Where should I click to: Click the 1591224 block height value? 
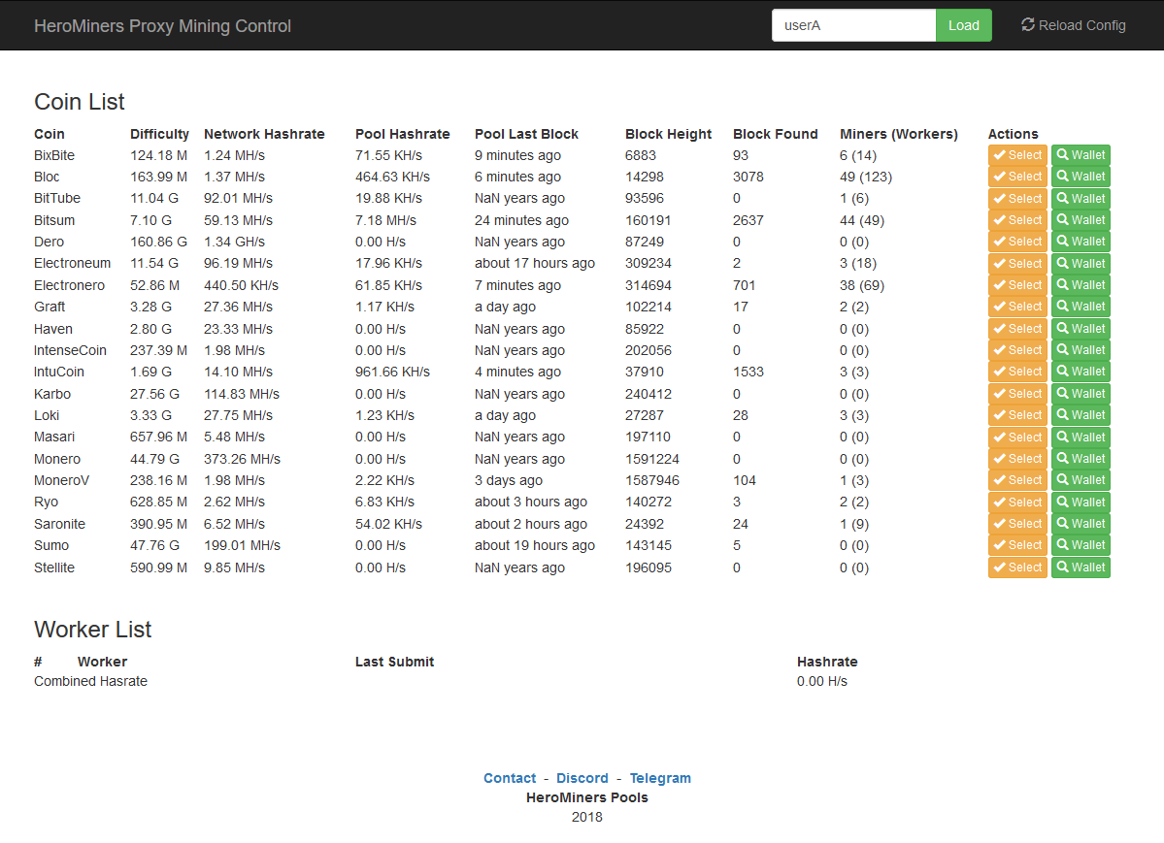(651, 460)
